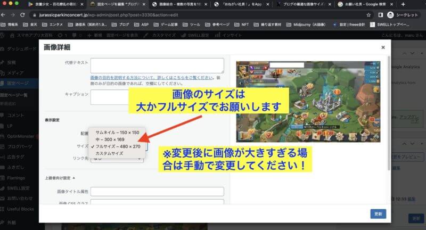Click the address bar URL
Image resolution: width=426 pixels, height=230 pixels.
(109, 15)
